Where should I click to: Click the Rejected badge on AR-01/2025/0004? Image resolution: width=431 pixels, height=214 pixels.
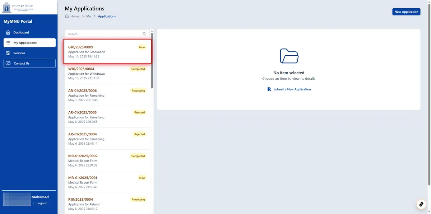tap(139, 134)
